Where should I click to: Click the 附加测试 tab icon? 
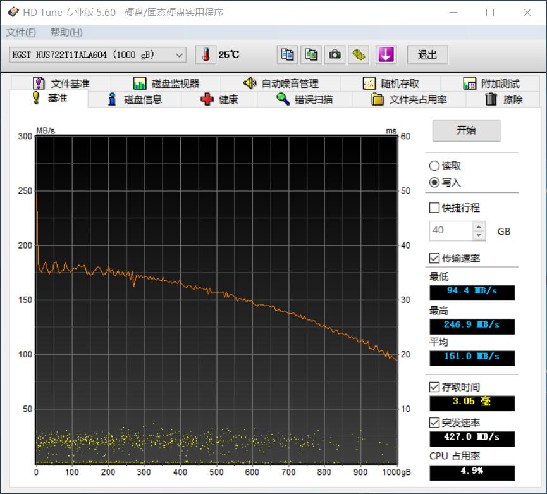tap(470, 83)
